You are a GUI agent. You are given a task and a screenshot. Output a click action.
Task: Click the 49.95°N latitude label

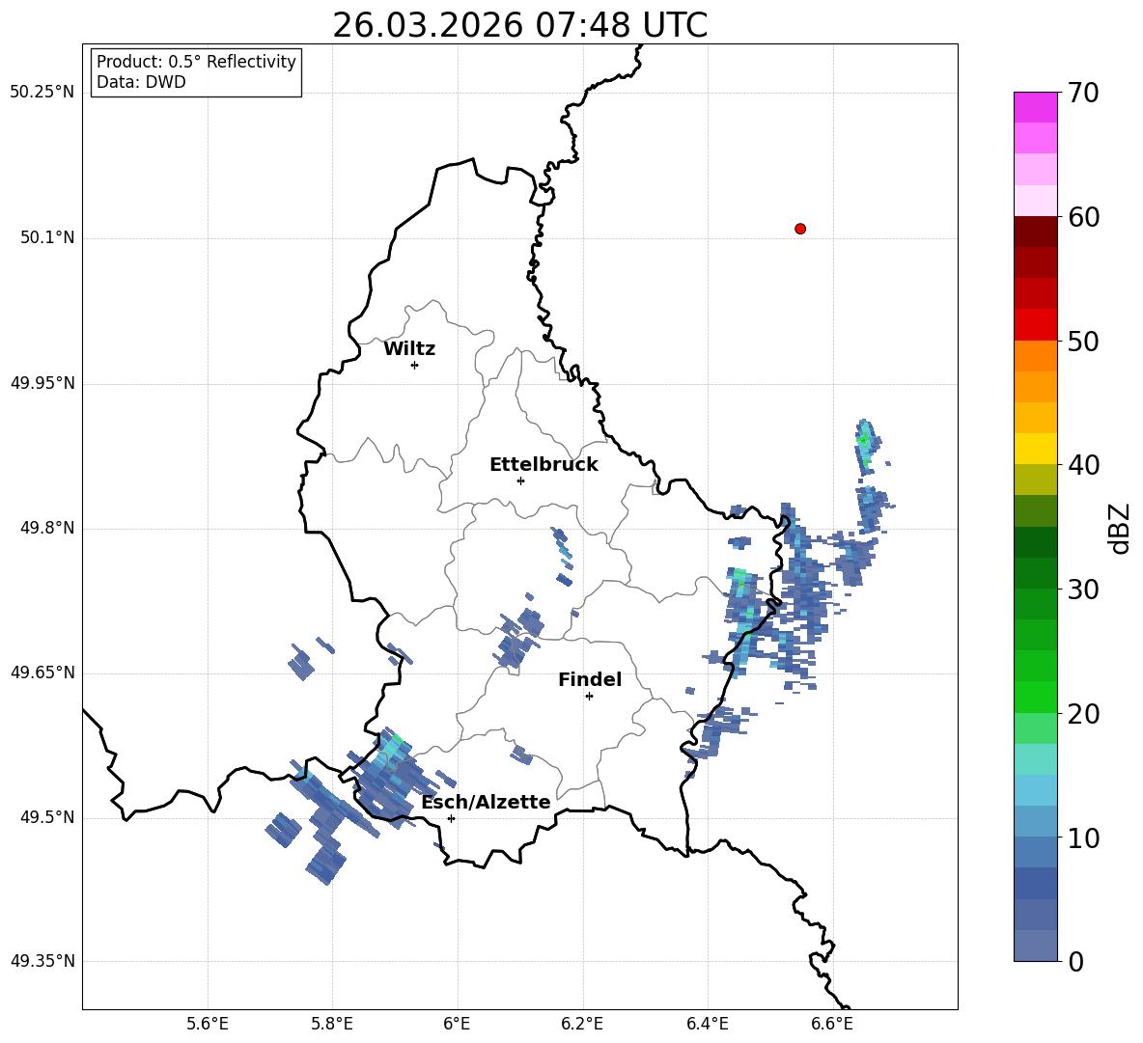tap(42, 383)
